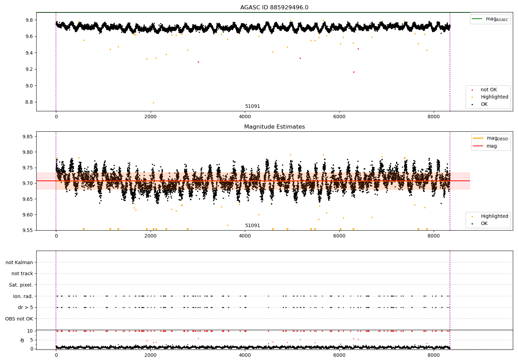
Task: Click the green mag AGASC legend entry
Action: [490, 19]
